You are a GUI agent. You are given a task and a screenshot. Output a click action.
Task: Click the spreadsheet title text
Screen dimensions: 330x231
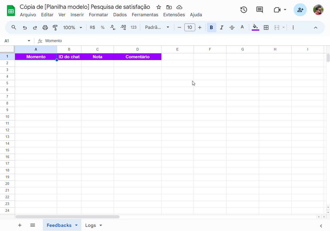coord(85,7)
